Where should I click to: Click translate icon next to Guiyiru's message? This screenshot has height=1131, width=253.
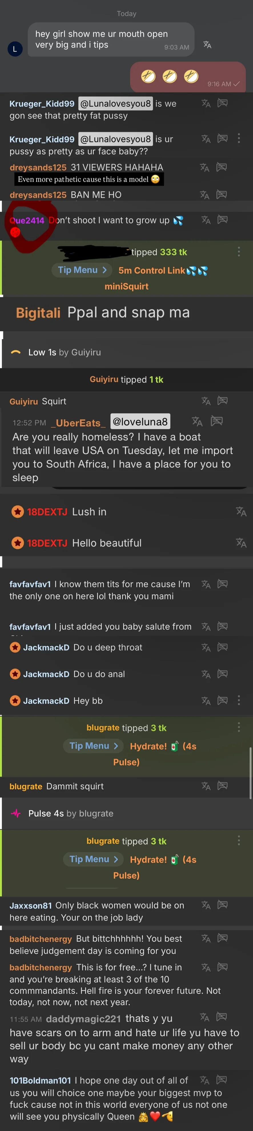[x=206, y=401]
